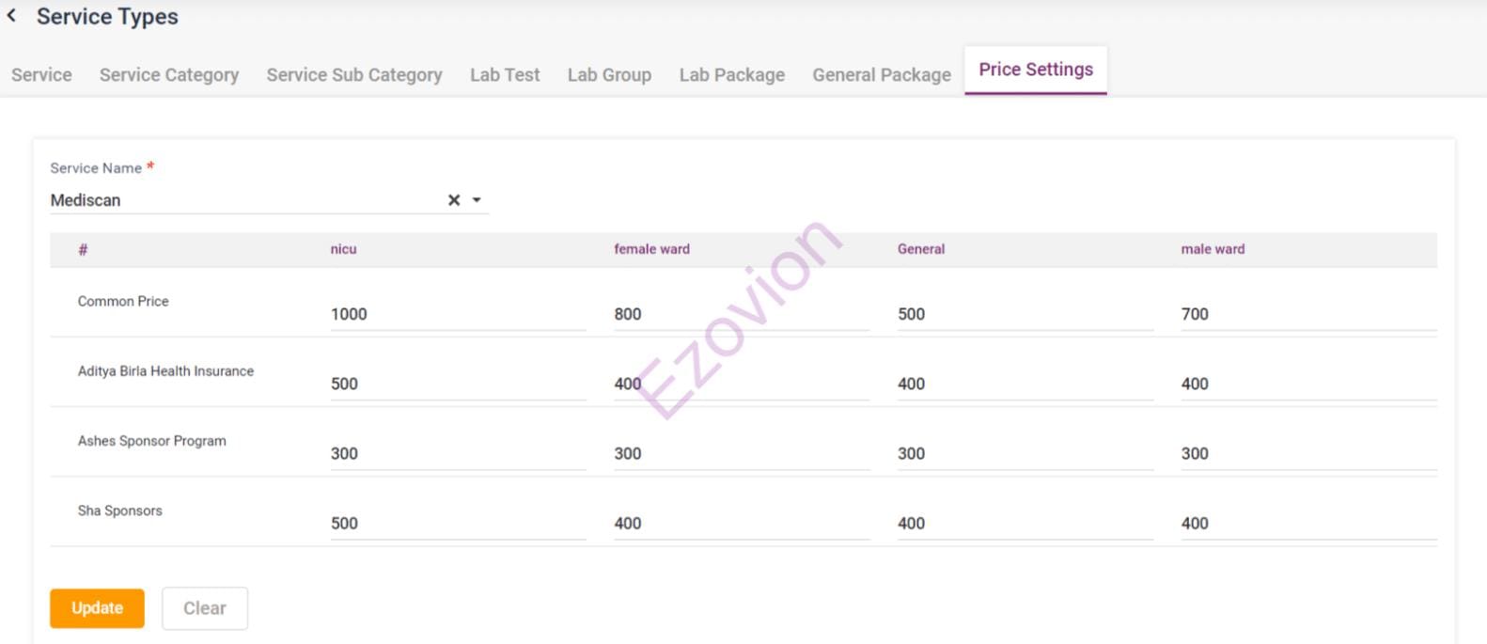The width and height of the screenshot is (1487, 644).
Task: Click the Service Name combo box field
Action: pyautogui.click(x=244, y=200)
